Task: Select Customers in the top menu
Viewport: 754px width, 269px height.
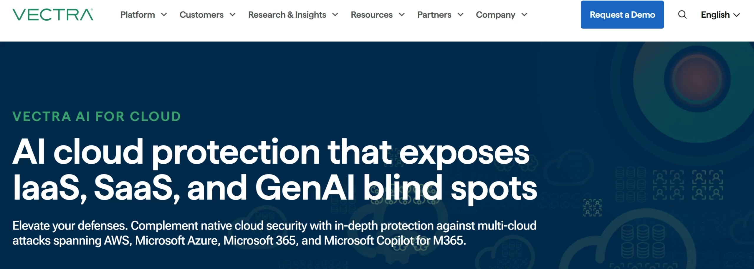Action: (x=201, y=15)
